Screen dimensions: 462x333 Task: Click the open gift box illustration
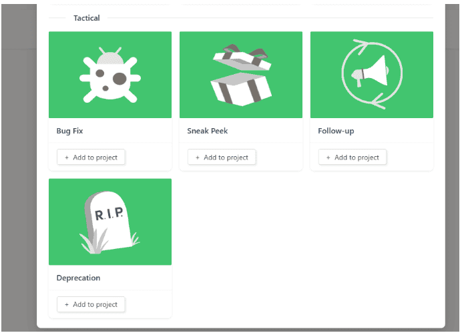click(241, 75)
